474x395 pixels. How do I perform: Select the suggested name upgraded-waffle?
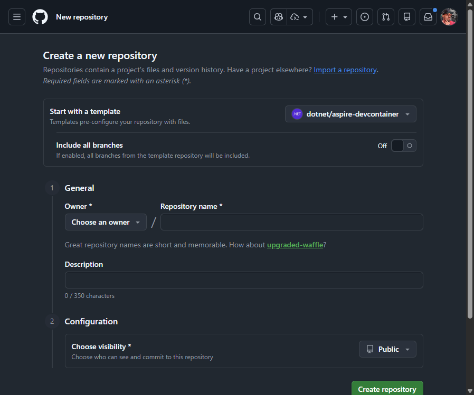[x=295, y=245]
